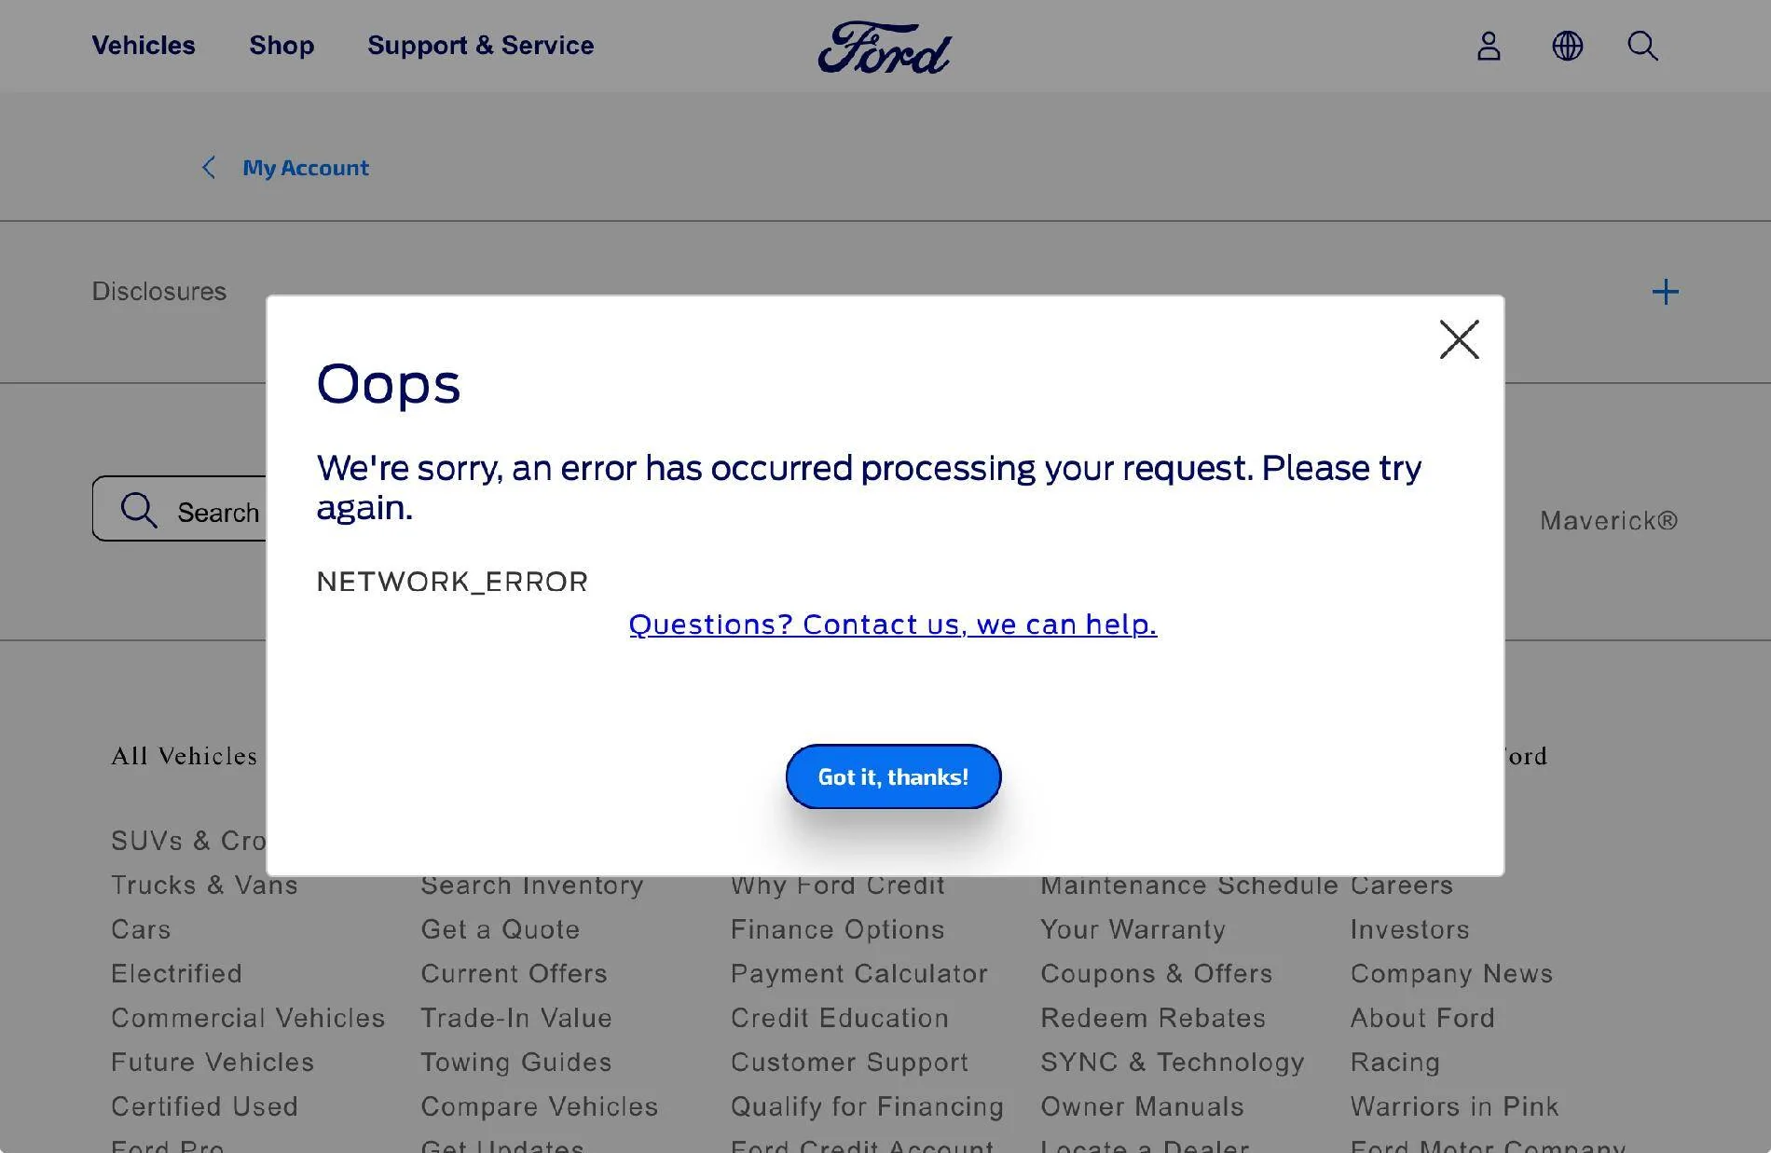Image resolution: width=1771 pixels, height=1153 pixels.
Task: Open the Shop menu
Action: (x=281, y=45)
